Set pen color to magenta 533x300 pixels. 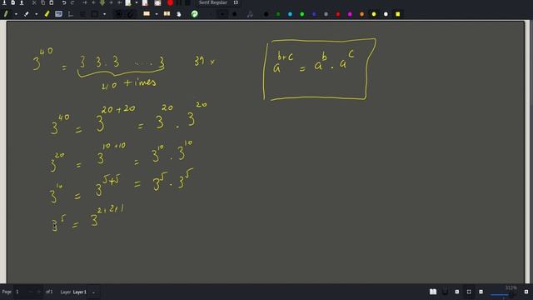[x=350, y=14]
